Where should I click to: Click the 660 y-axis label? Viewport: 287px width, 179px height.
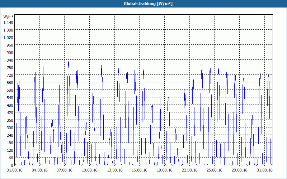pyautogui.click(x=10, y=83)
